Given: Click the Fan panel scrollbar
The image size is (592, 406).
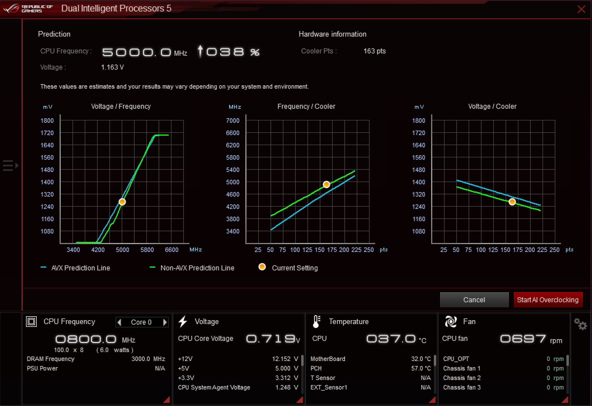Looking at the screenshot, I should click(568, 360).
